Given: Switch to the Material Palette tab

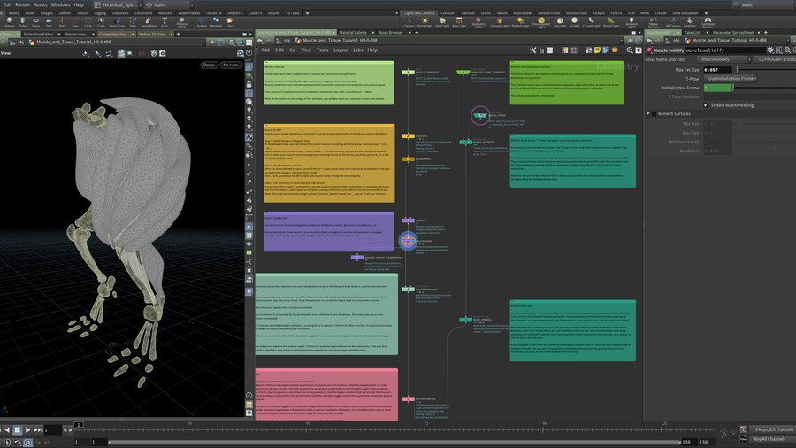Looking at the screenshot, I should [353, 33].
